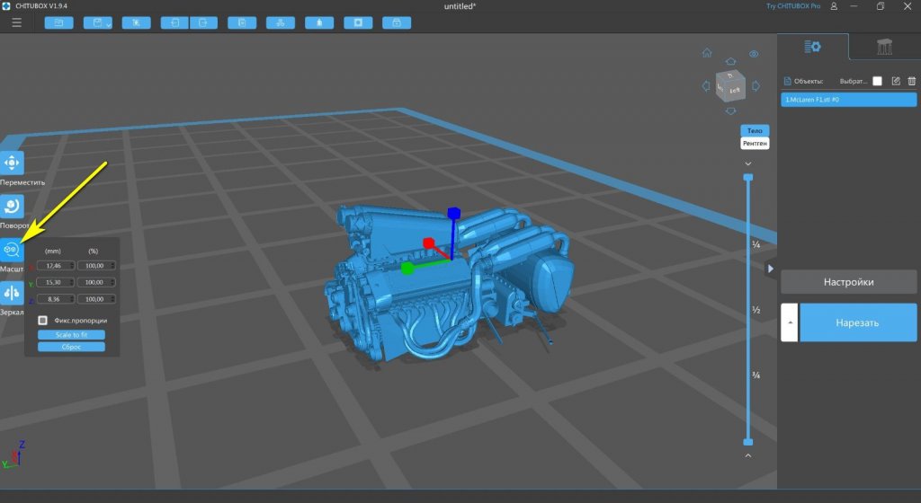921x503 pixels.
Task: Switch to the supports tab
Action: click(x=884, y=47)
